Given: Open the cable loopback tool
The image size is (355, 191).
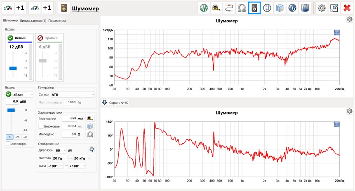Looking at the screenshot, I should [229, 8].
